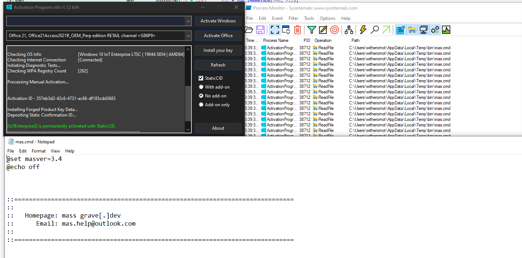The height and width of the screenshot is (258, 522).
Task: Click the Save icon in Process Monitor
Action: [x=260, y=30]
